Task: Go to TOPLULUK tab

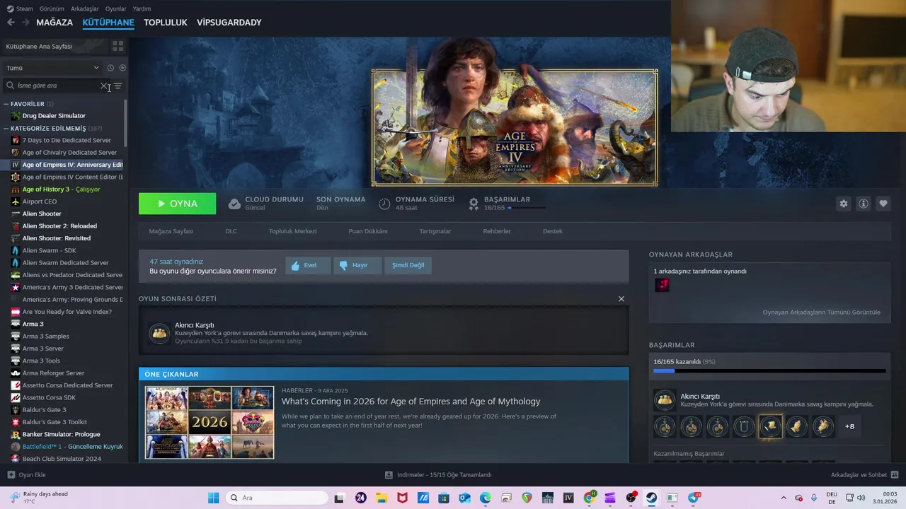Action: tap(165, 23)
